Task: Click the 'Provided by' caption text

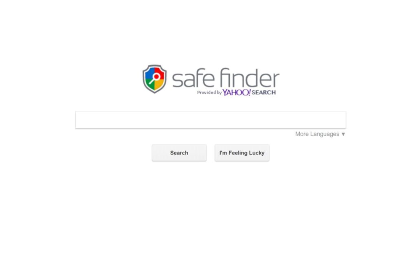Action: point(209,92)
